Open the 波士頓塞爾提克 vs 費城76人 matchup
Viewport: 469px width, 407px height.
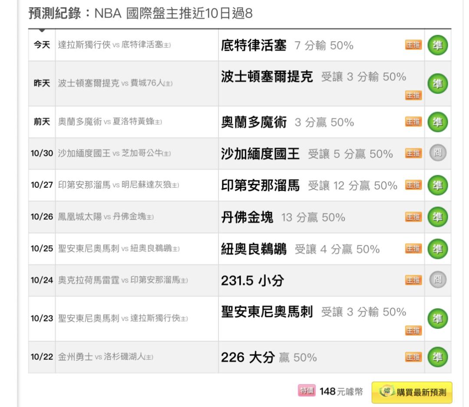pyautogui.click(x=115, y=83)
